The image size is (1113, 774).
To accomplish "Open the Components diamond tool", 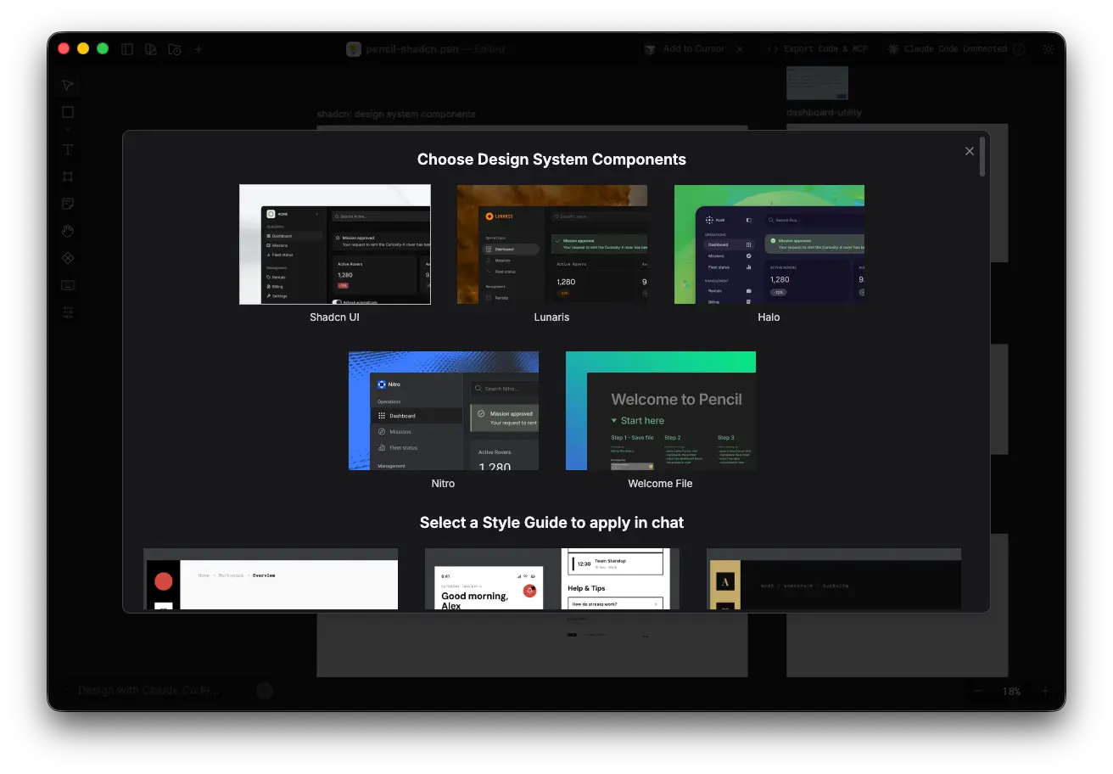I will pos(68,258).
